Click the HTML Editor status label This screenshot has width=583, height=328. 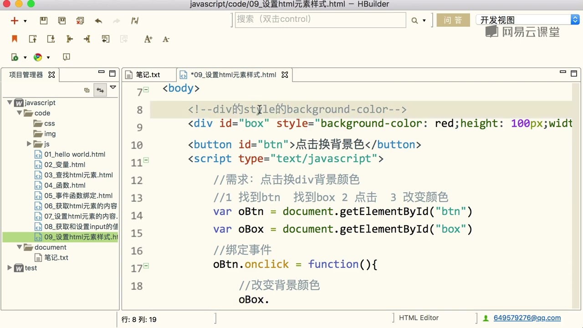419,318
